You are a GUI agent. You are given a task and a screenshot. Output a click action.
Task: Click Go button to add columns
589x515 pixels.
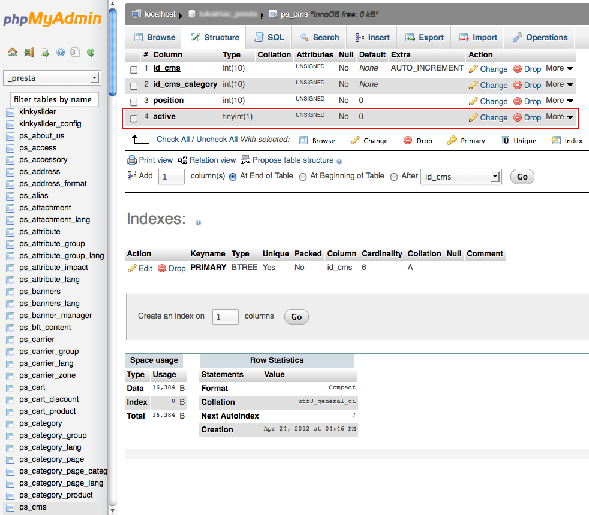pos(522,177)
